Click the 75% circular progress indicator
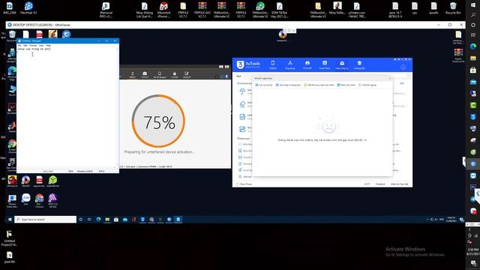480x270 pixels. pos(158,121)
